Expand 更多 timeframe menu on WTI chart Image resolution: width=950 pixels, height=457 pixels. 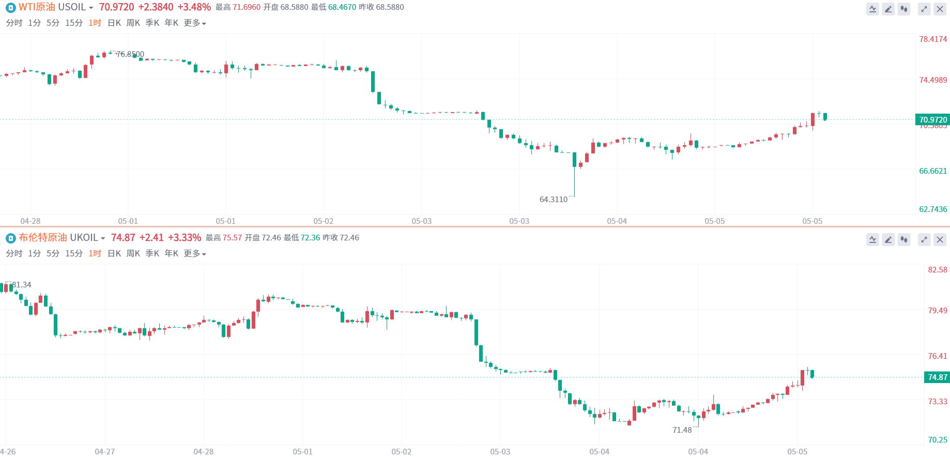195,23
